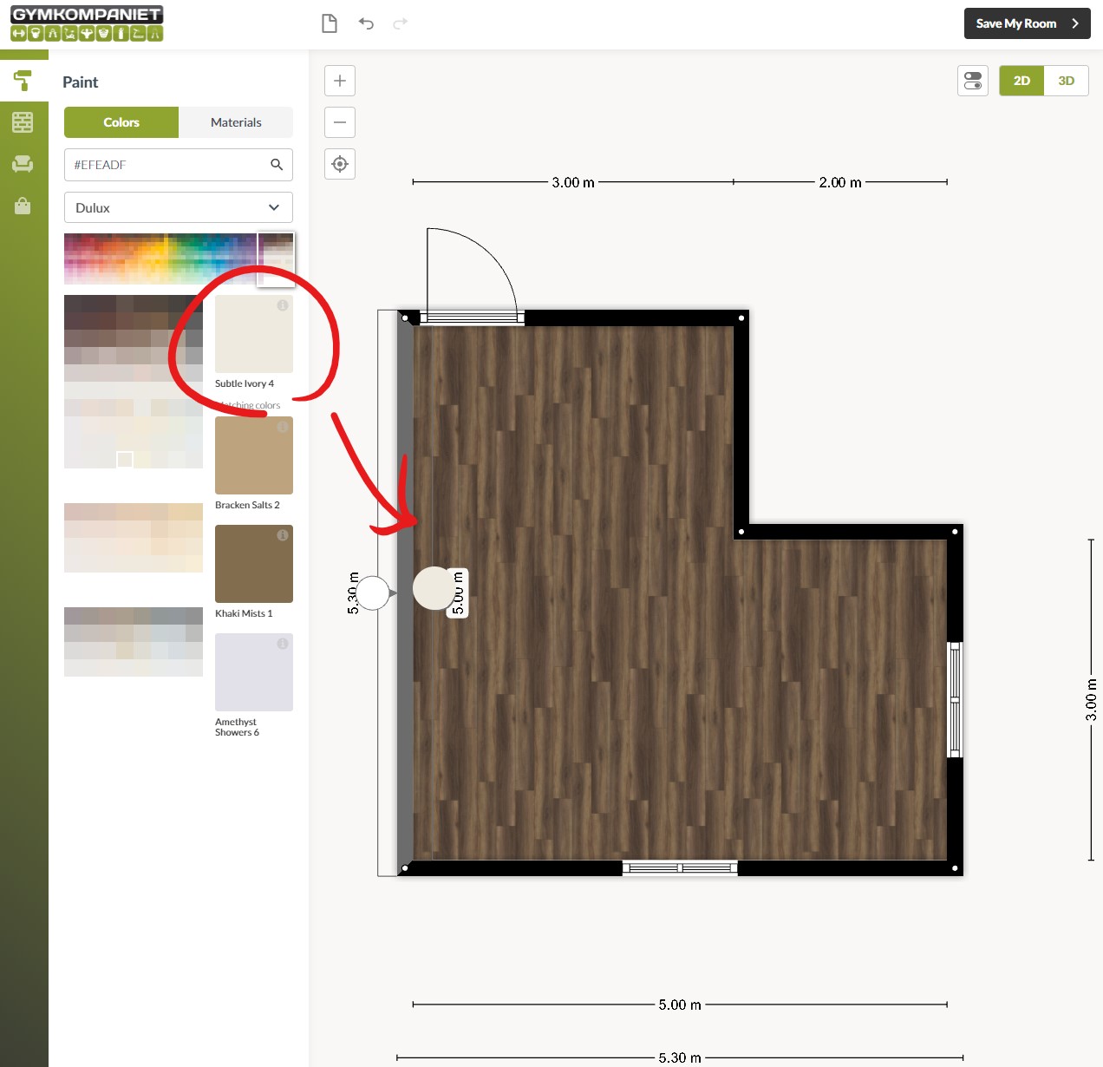The image size is (1103, 1067).
Task: Recenter the floor plan view
Action: point(340,164)
